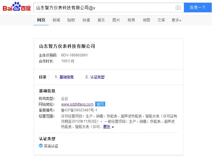Open the 音乐 tab
This screenshot has height=156, width=212.
tap(101, 20)
